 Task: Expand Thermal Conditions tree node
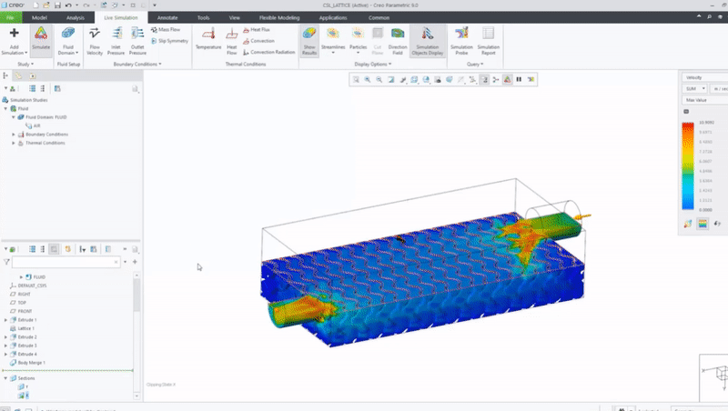[x=14, y=143]
